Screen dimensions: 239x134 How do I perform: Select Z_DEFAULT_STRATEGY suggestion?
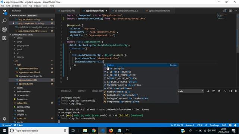point(141,72)
